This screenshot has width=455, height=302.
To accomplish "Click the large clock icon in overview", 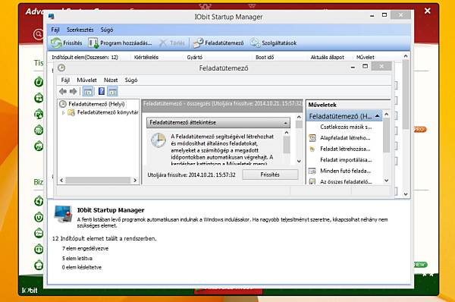I will click(x=158, y=140).
